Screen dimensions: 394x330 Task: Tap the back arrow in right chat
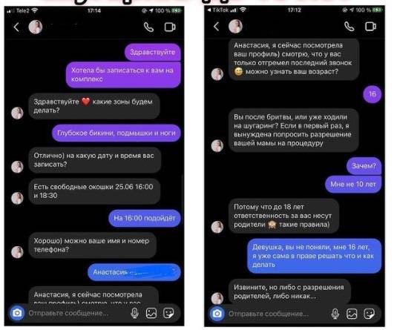(217, 26)
